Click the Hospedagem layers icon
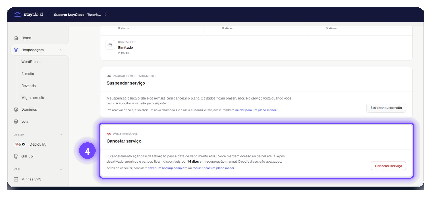 (16, 50)
